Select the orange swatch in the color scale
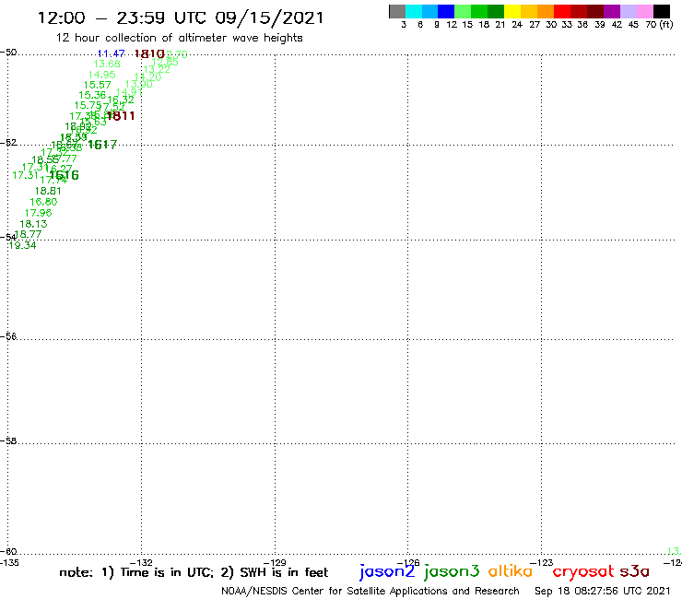Screen dimensions: 682x599 [x=546, y=11]
